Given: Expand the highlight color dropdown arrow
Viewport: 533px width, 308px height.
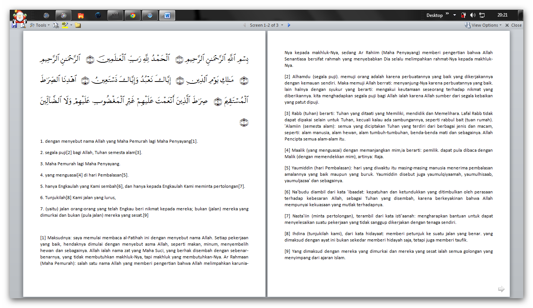Looking at the screenshot, I should (71, 25).
